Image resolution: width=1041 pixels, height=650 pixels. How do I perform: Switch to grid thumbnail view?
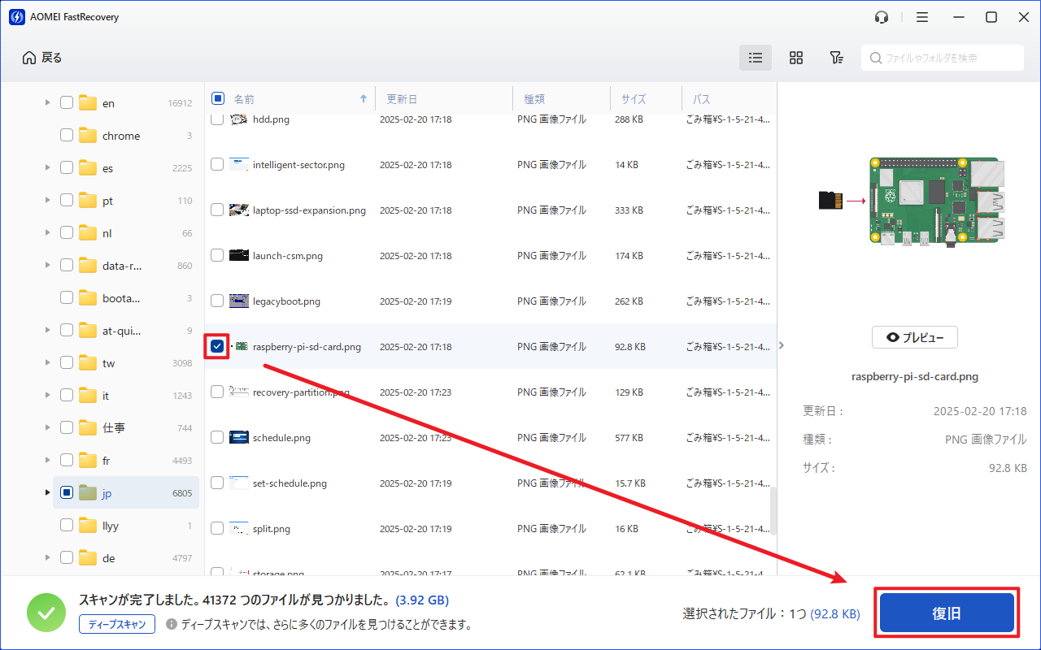point(796,58)
